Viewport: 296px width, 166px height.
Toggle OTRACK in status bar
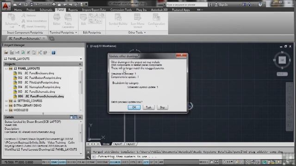[115, 162]
